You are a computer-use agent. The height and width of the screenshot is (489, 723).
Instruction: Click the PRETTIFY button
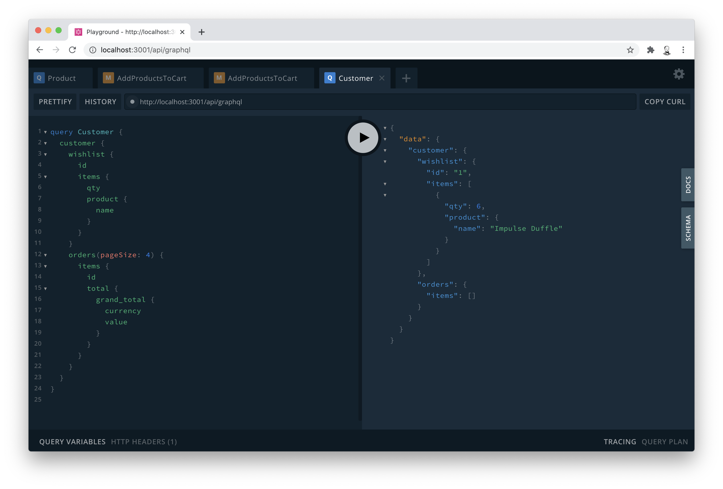55,101
